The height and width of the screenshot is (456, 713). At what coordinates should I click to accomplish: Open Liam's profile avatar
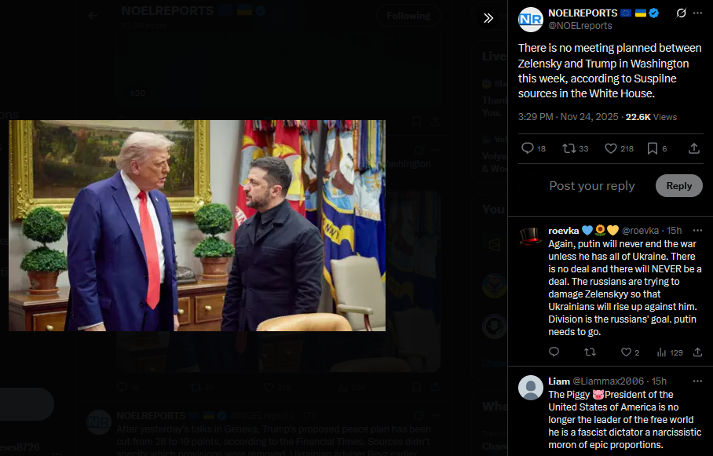tap(531, 388)
